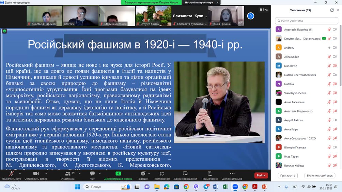Open the Notes (Примечания) icon

209,174
